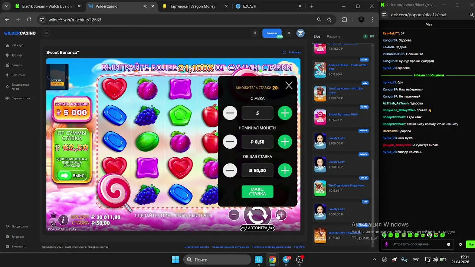475x267 pixels.
Task: Switch to the Раздача tab
Action: click(333, 36)
